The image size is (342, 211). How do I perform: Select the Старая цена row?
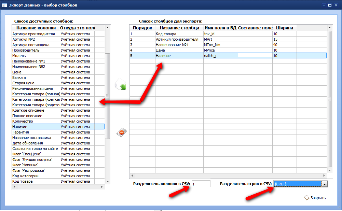point(58,83)
